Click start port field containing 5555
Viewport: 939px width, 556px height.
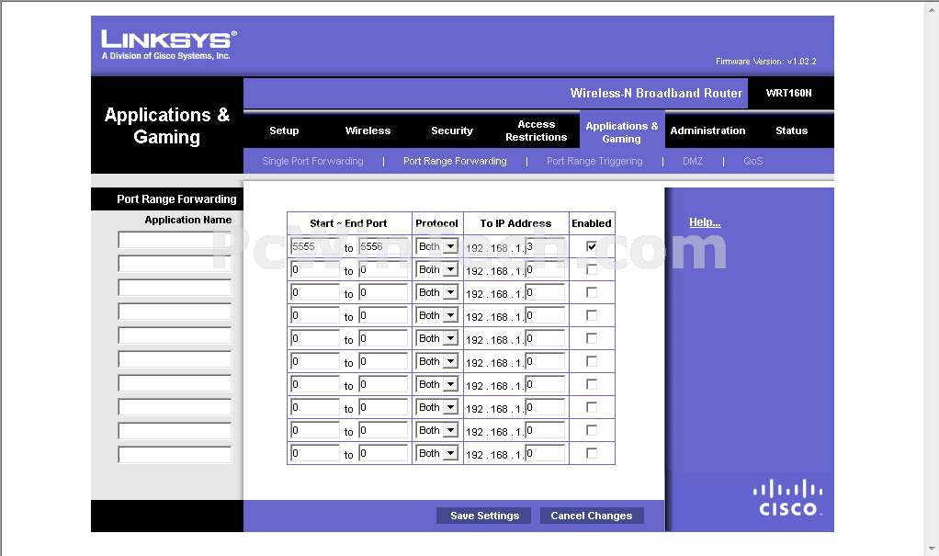(x=315, y=246)
